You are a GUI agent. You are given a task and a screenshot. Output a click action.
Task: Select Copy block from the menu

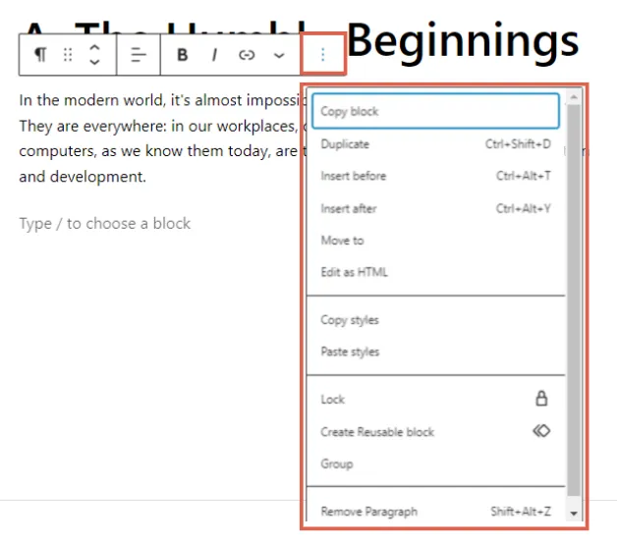(435, 111)
